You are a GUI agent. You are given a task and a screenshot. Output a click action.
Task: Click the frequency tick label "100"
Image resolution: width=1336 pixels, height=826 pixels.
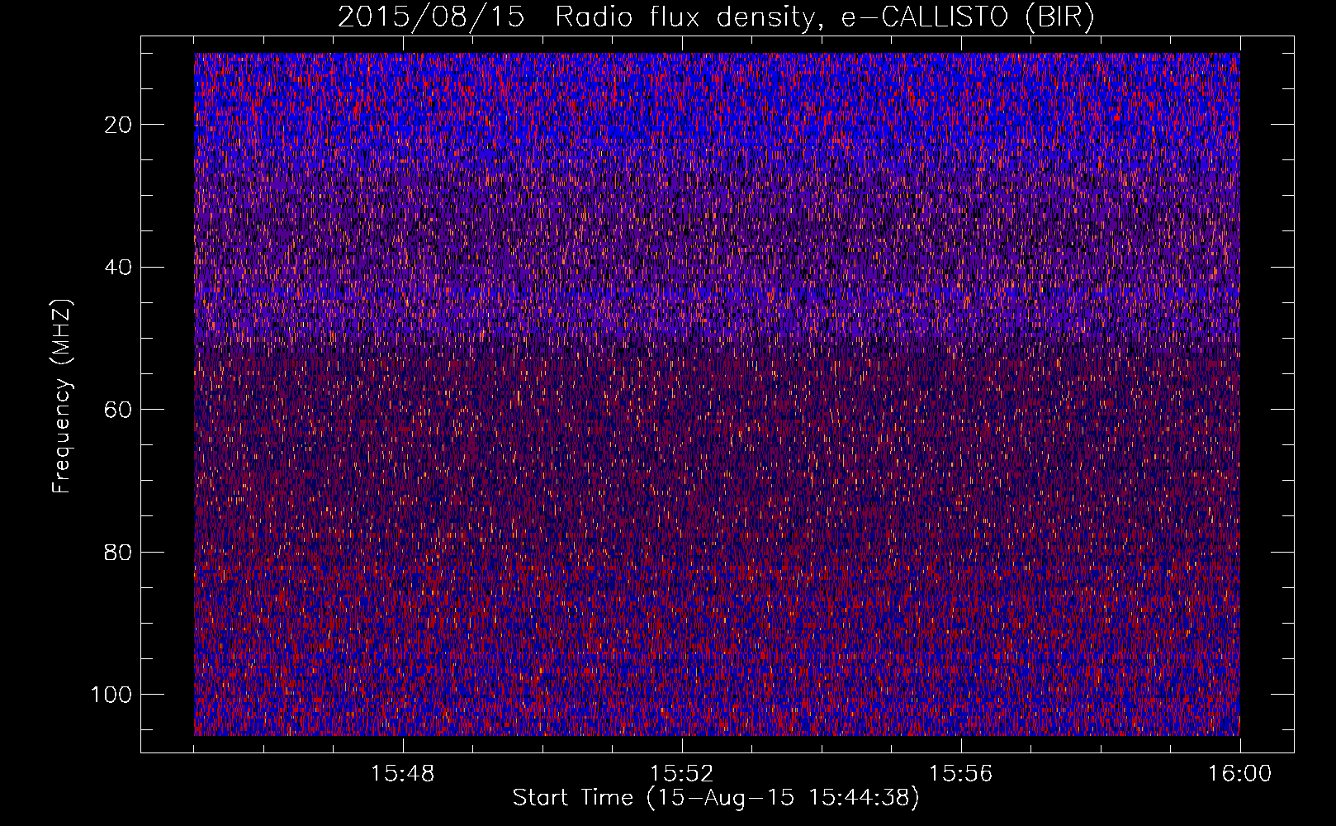(111, 695)
